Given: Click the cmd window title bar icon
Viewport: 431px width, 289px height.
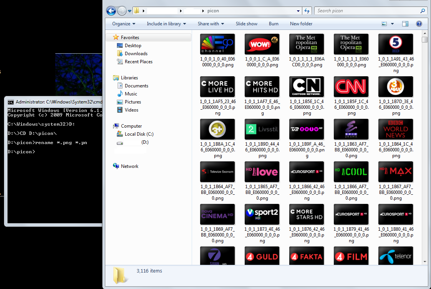Looking at the screenshot, I should tap(10, 102).
